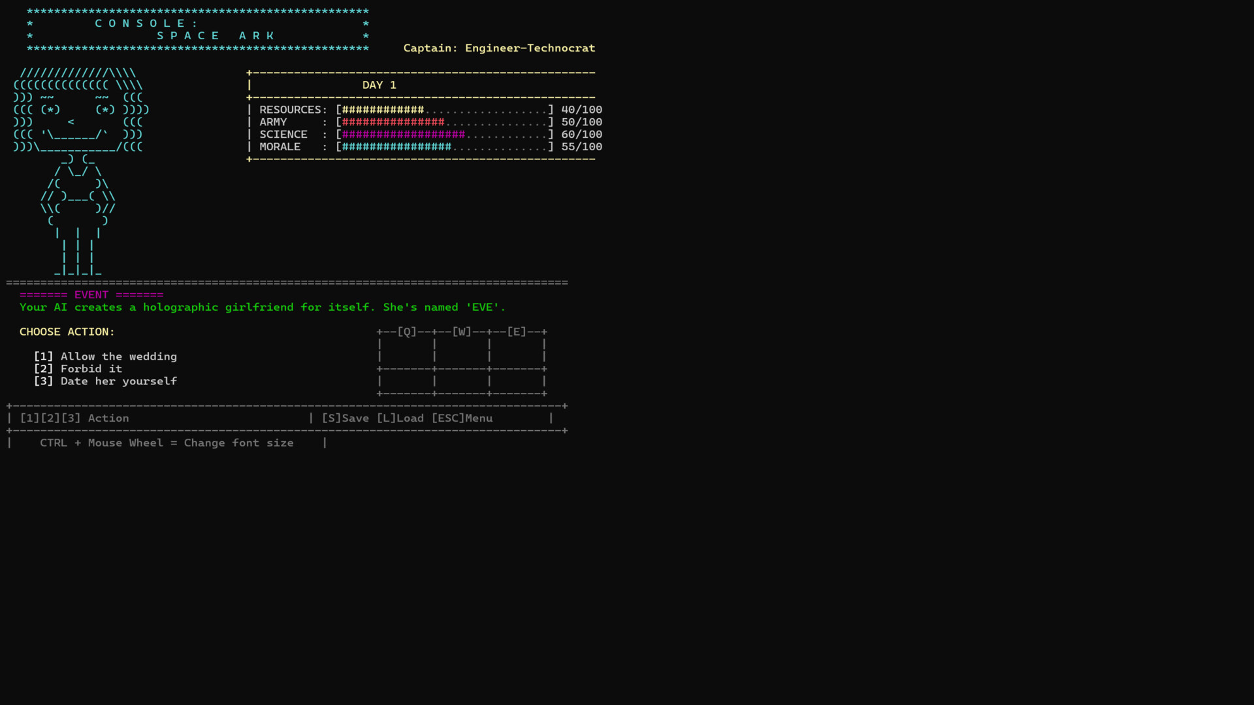Click the [L]Load option
This screenshot has width=1254, height=705.
(400, 418)
